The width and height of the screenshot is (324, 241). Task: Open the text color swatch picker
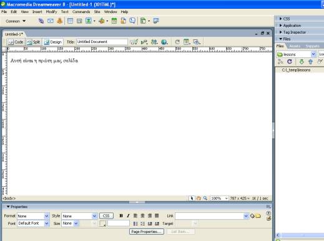click(102, 224)
